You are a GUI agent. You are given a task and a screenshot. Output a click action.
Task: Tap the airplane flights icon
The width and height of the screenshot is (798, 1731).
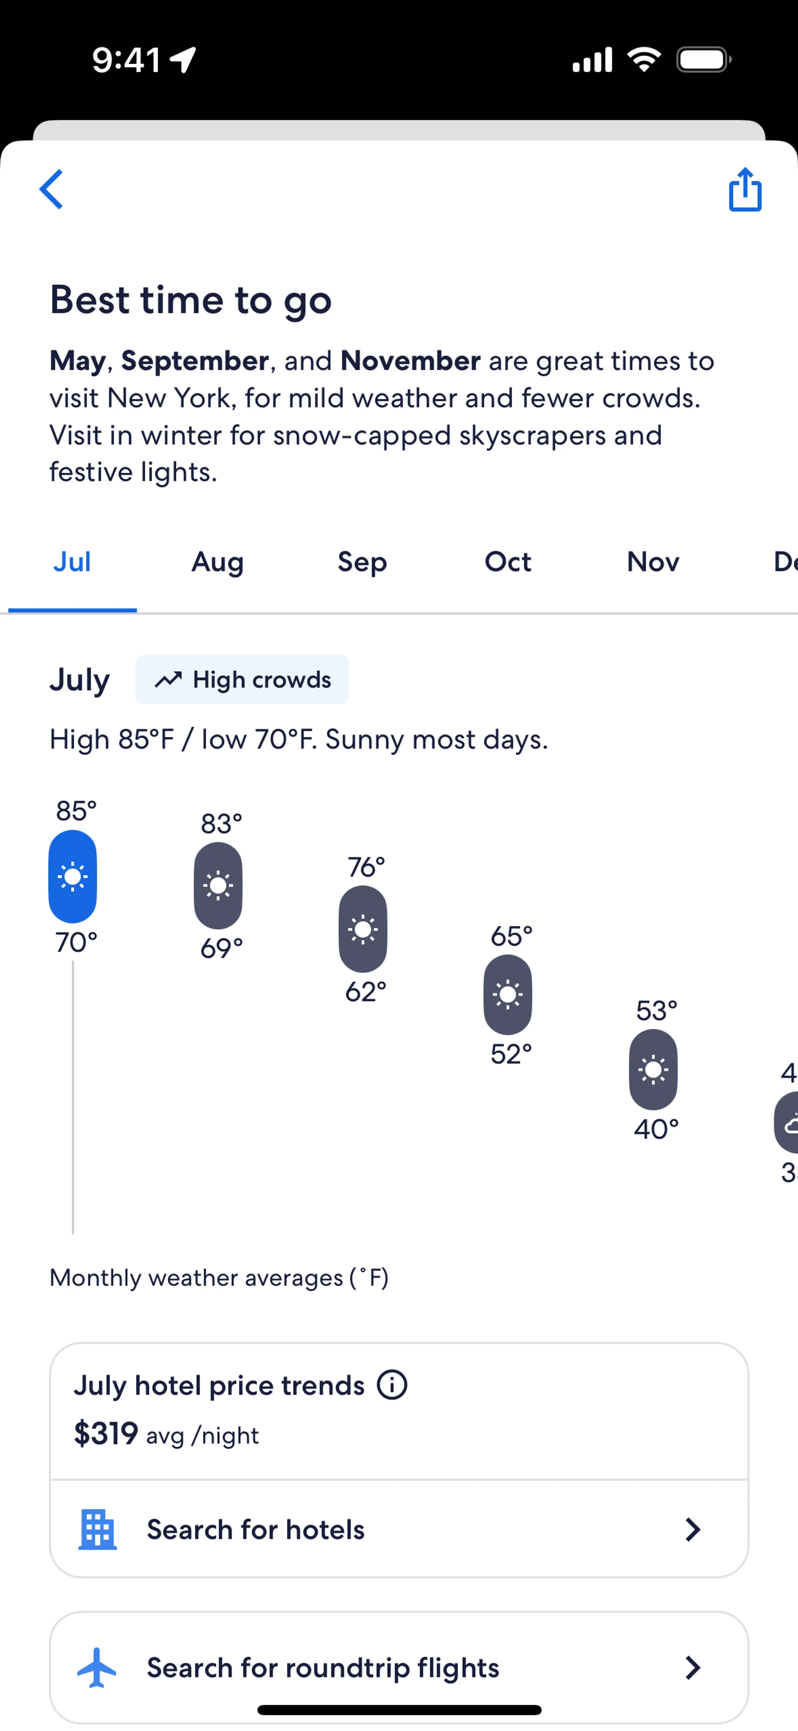pyautogui.click(x=97, y=1667)
